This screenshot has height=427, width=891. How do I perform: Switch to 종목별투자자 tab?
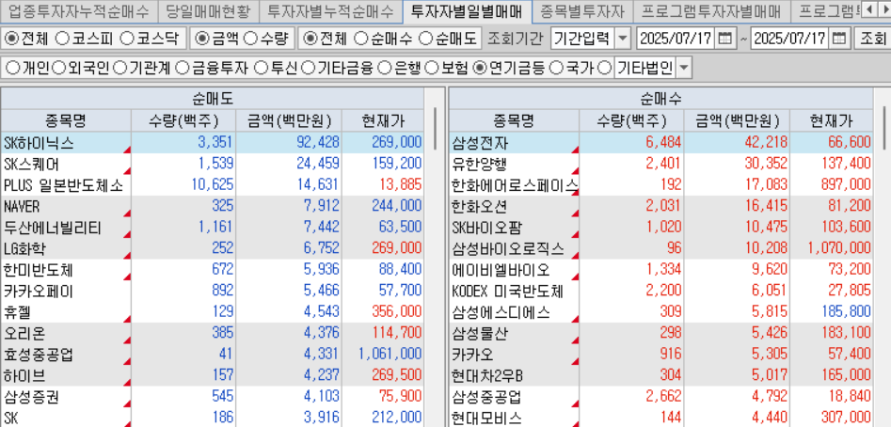[x=581, y=10]
